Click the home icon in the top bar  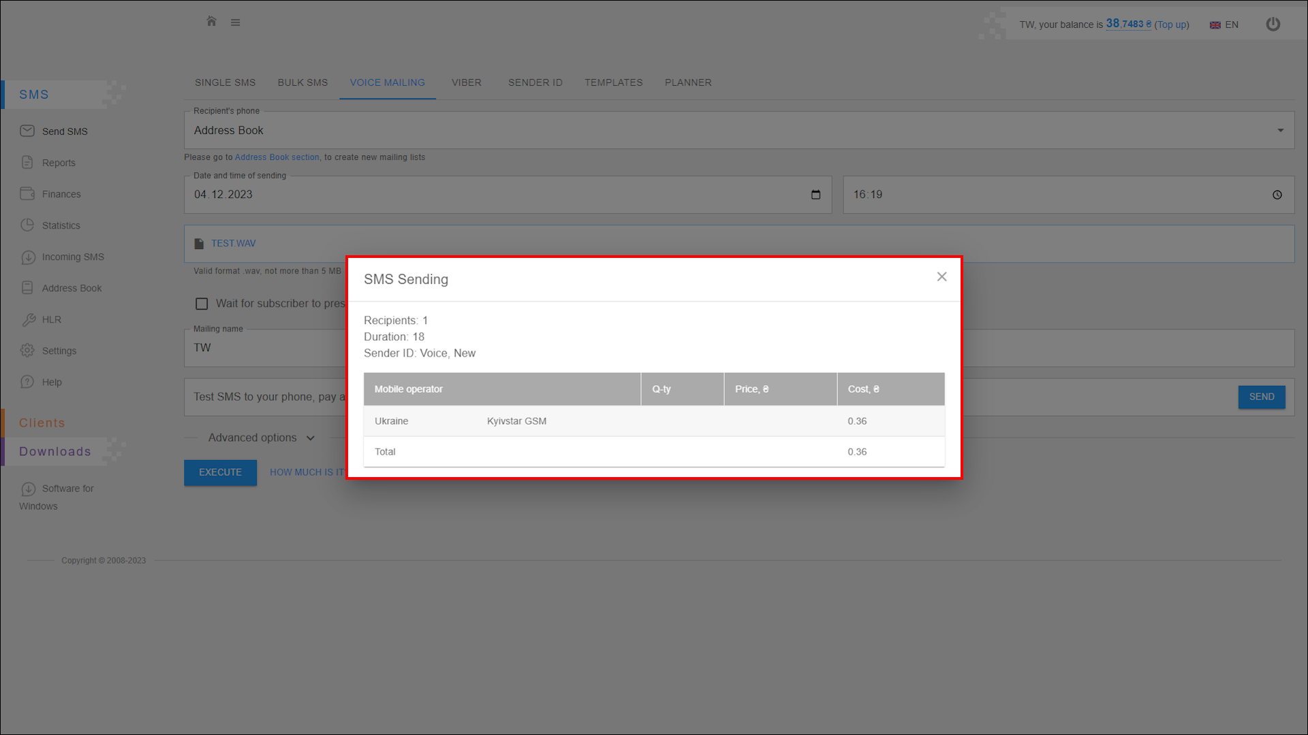pyautogui.click(x=211, y=22)
